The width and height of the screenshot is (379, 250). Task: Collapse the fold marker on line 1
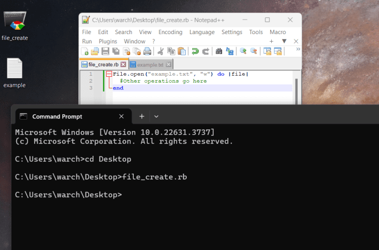pos(109,74)
